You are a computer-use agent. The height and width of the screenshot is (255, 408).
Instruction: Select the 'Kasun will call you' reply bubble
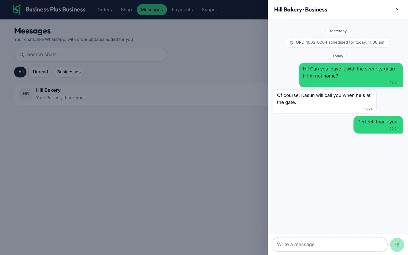click(x=325, y=101)
